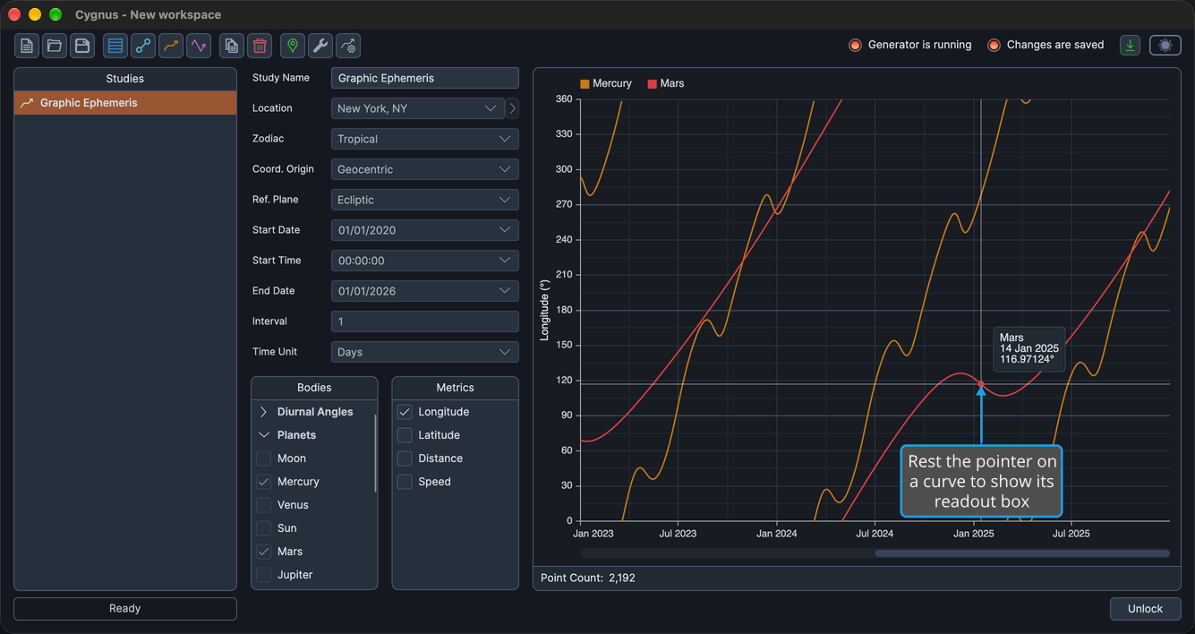Select the Graphic Ephemeris study in Studies list

tap(125, 103)
